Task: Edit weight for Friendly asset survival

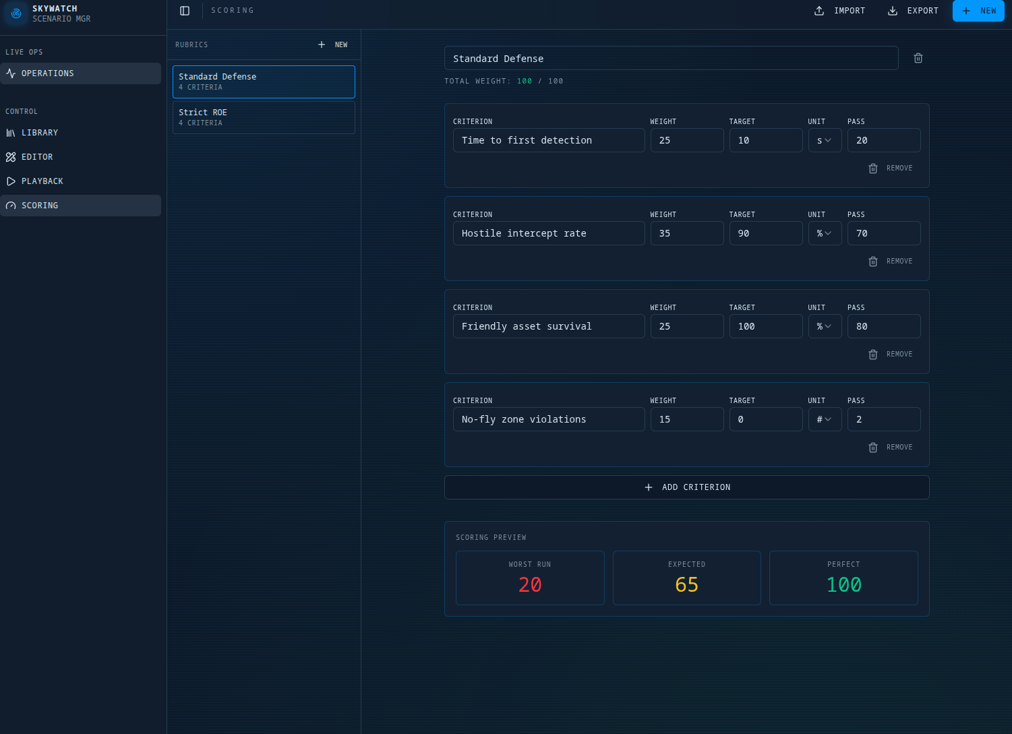Action: point(687,326)
